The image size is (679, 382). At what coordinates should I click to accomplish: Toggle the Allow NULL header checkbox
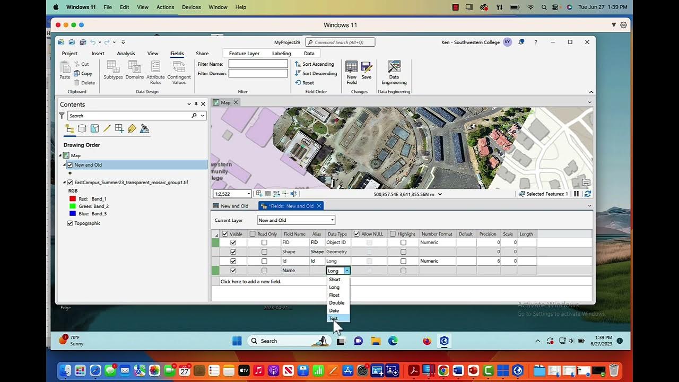click(x=356, y=234)
